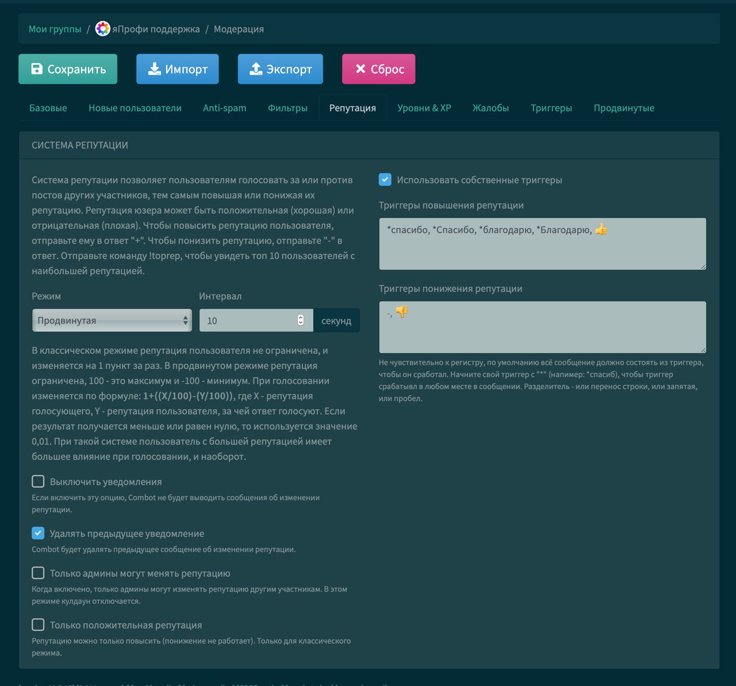Click the Экспорт button label

pyautogui.click(x=289, y=70)
